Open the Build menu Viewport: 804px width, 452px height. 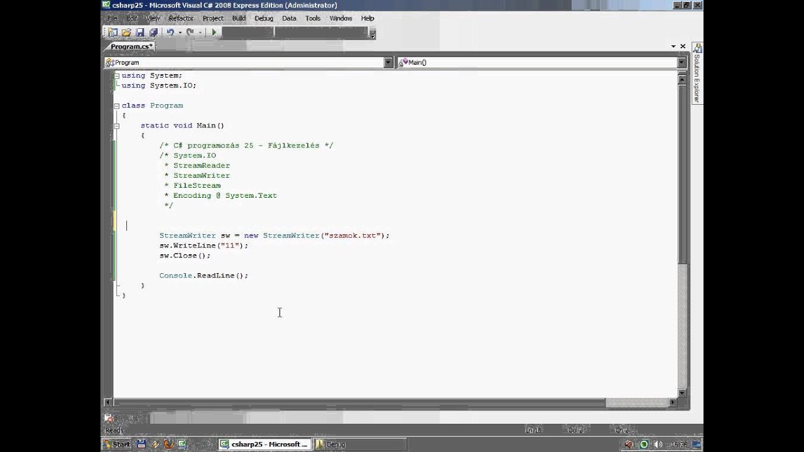(x=239, y=18)
